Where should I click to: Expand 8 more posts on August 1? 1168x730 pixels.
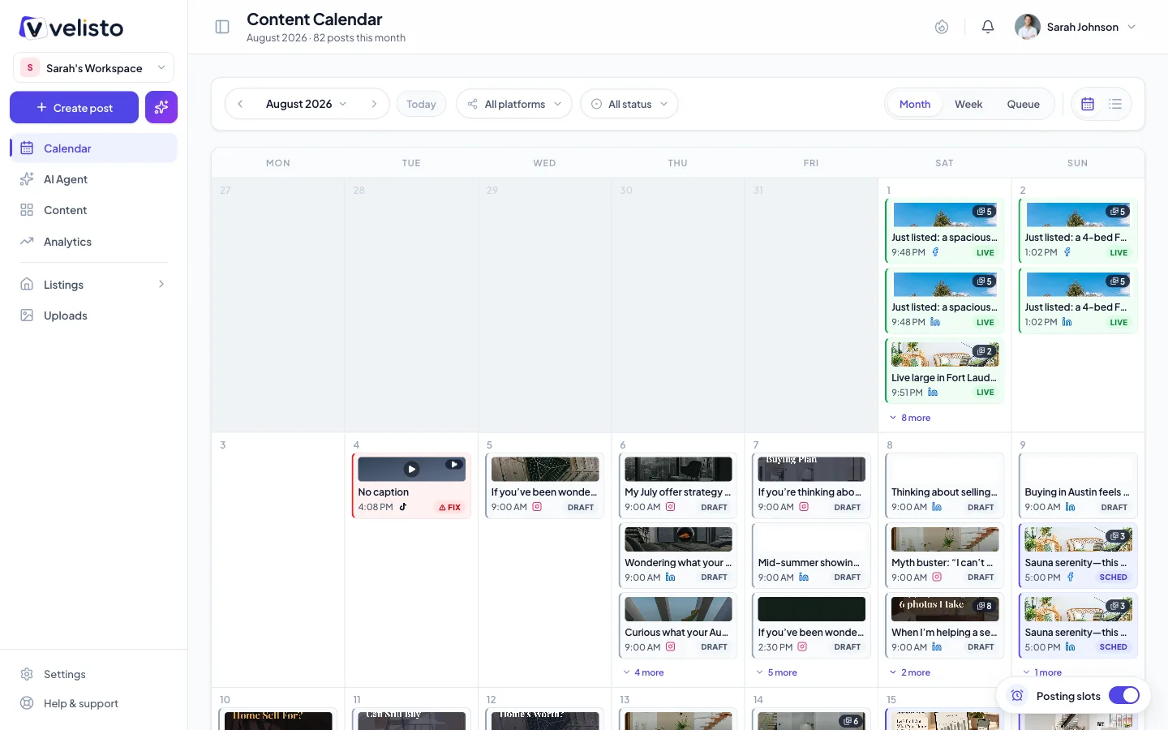tap(910, 418)
